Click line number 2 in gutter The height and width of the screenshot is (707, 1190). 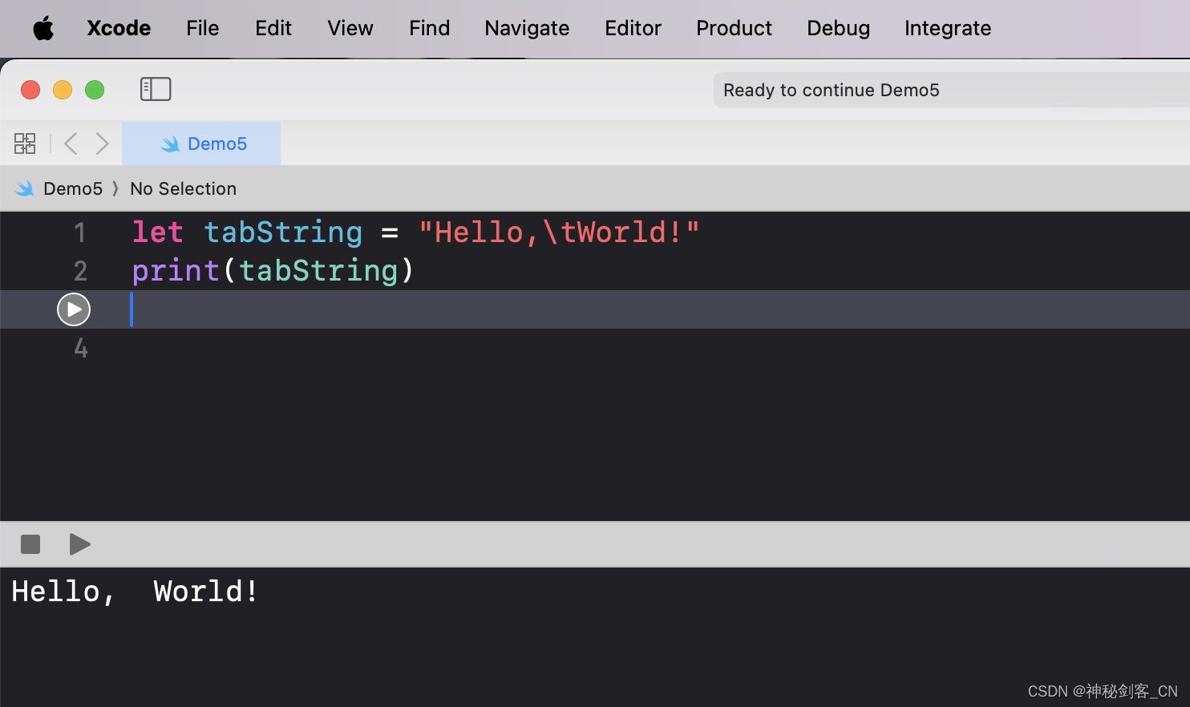coord(80,271)
